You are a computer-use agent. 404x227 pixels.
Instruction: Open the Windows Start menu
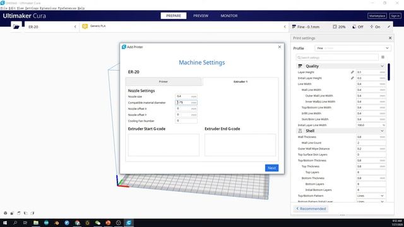click(5, 223)
